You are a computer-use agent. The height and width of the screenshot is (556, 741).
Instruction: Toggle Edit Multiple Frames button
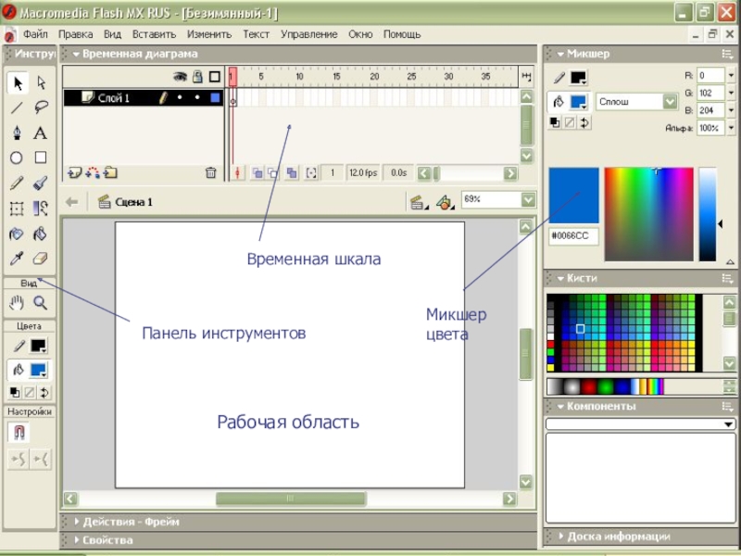(292, 173)
